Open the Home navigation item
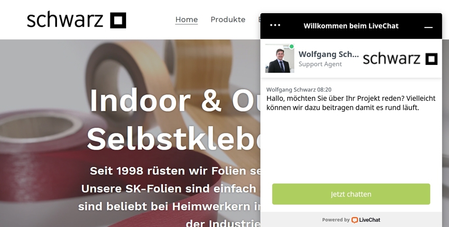 point(187,19)
